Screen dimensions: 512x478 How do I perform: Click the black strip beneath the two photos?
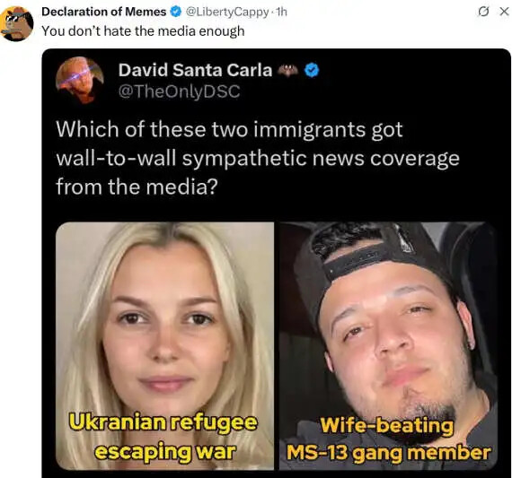click(x=277, y=474)
